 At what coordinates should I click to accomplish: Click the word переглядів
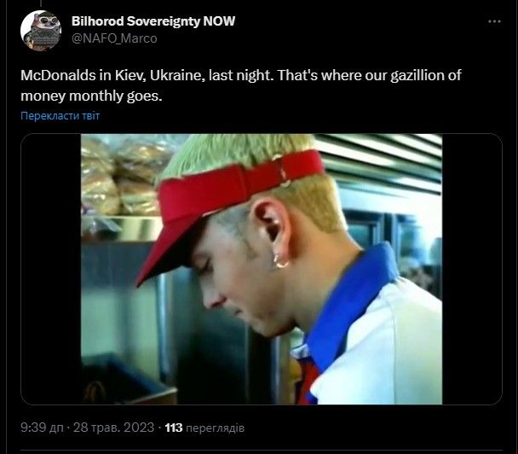pyautogui.click(x=215, y=428)
